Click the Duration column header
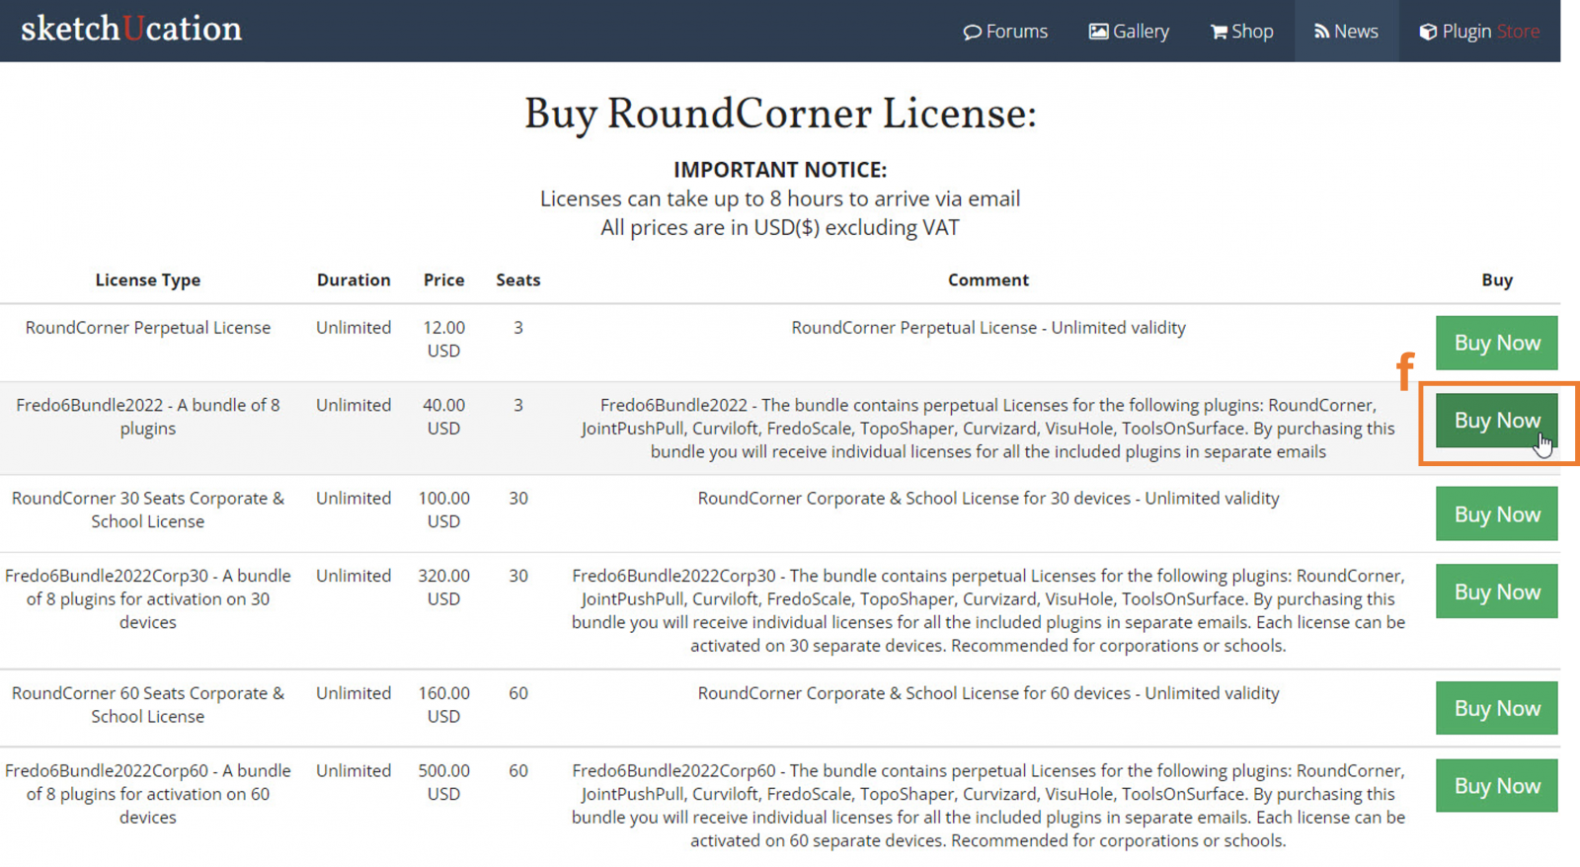 [354, 280]
